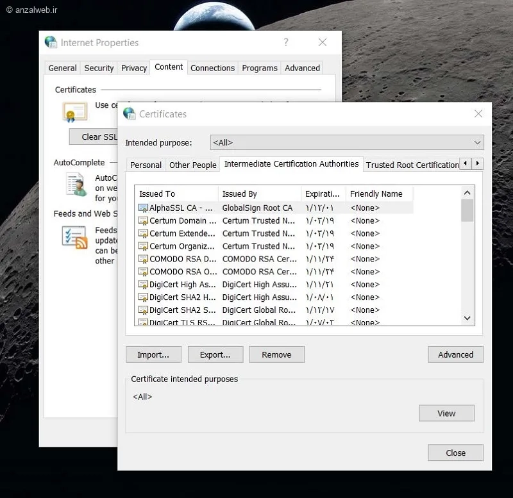Select the GlobalSign Root CA issuer cell

tap(257, 208)
